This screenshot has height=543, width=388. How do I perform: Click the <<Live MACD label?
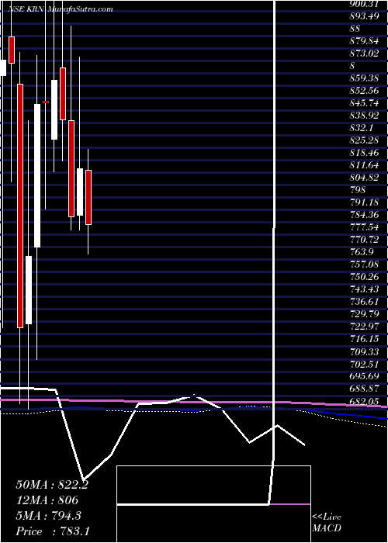click(327, 523)
